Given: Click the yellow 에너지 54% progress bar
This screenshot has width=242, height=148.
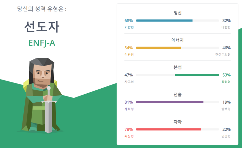Looking at the screenshot, I should (178, 48).
